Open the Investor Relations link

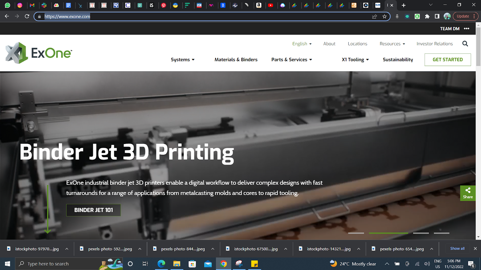click(435, 44)
